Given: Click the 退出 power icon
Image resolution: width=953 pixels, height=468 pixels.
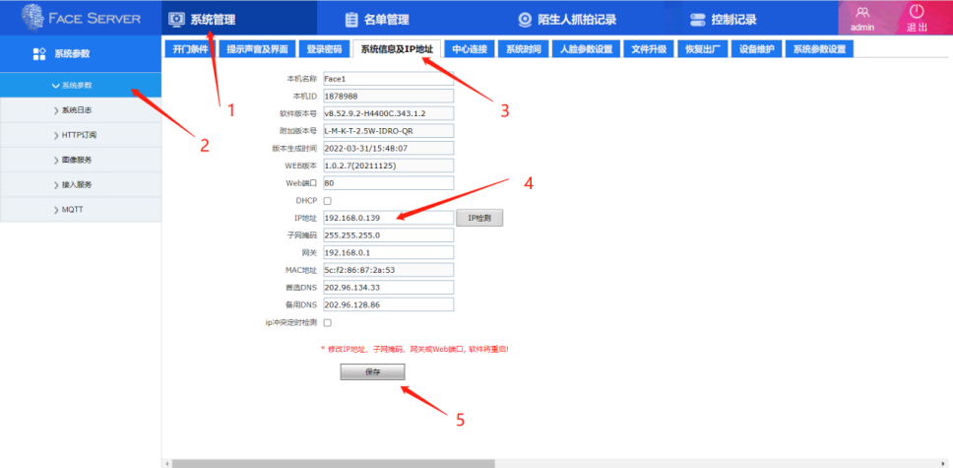Looking at the screenshot, I should point(918,11).
